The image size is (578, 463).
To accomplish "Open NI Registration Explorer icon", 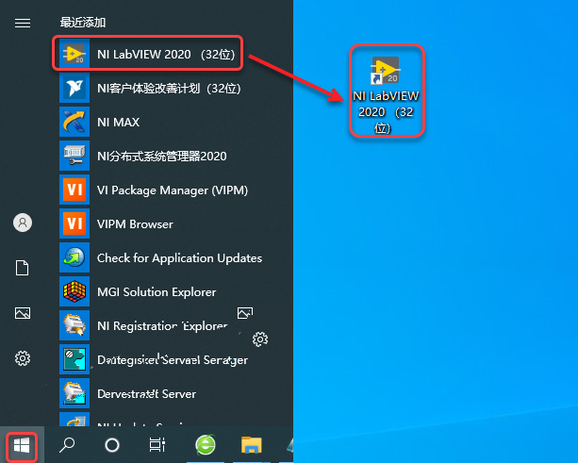I will [x=74, y=325].
